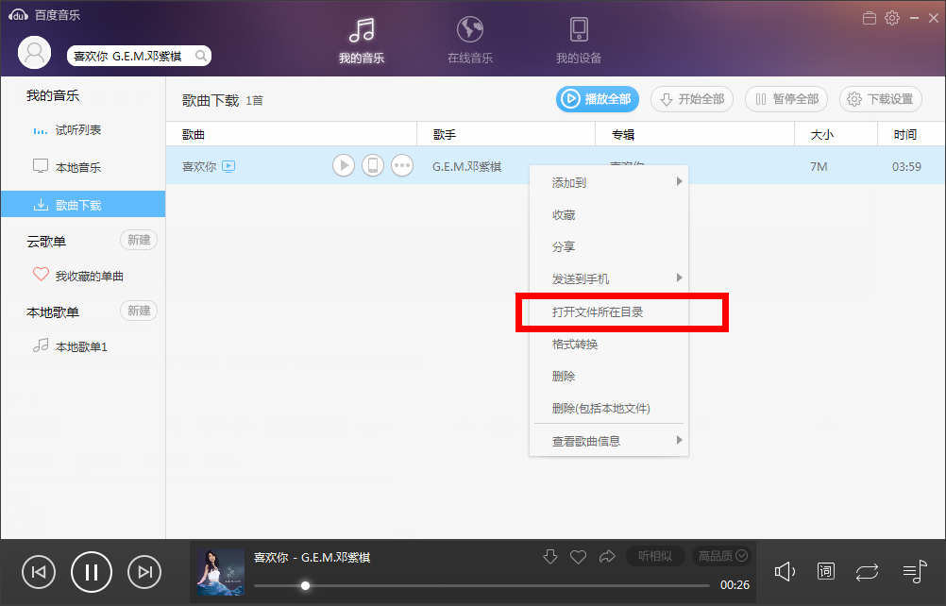Click the MV icon next to 喜欢你
Image resolution: width=946 pixels, height=606 pixels.
[x=228, y=166]
